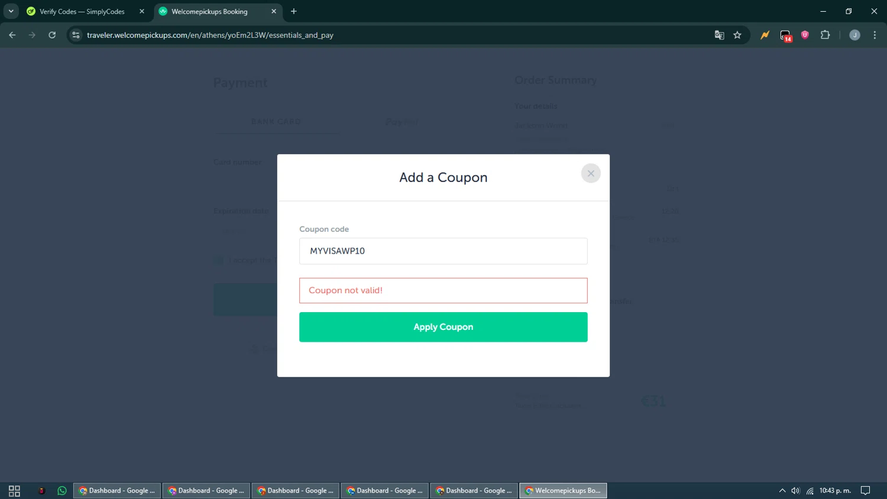Screen dimensions: 887x499
Task: Bookmark this page with star icon
Action: [x=737, y=35]
